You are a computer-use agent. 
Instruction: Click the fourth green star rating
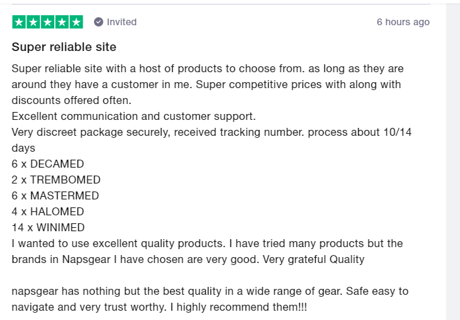point(62,22)
